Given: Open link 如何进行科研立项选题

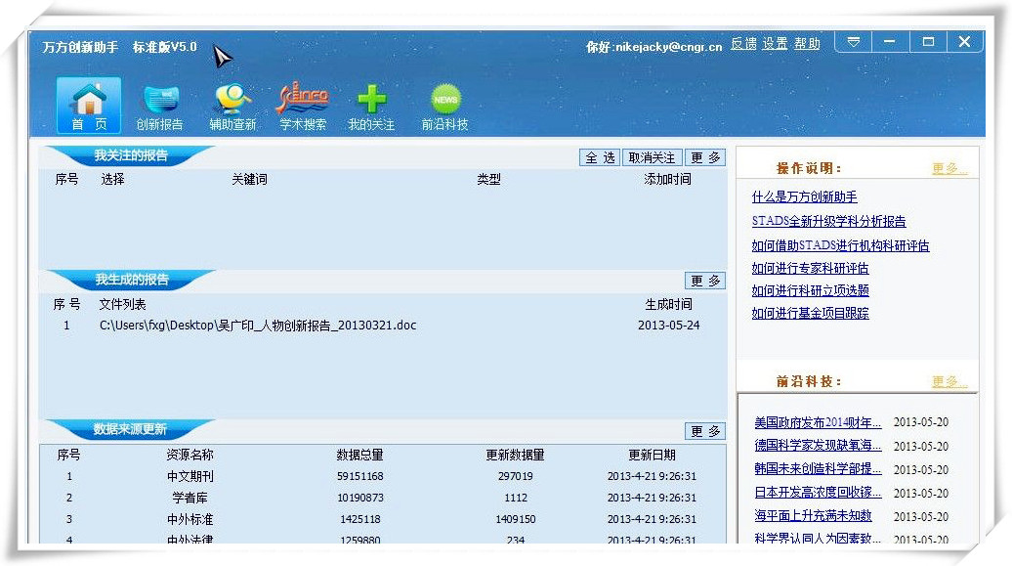Looking at the screenshot, I should pyautogui.click(x=810, y=290).
